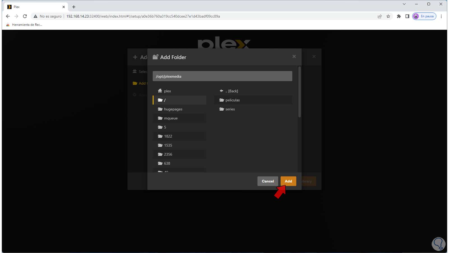Open the tab search dropdown arrow
The height and width of the screenshot is (253, 449).
tap(404, 4)
